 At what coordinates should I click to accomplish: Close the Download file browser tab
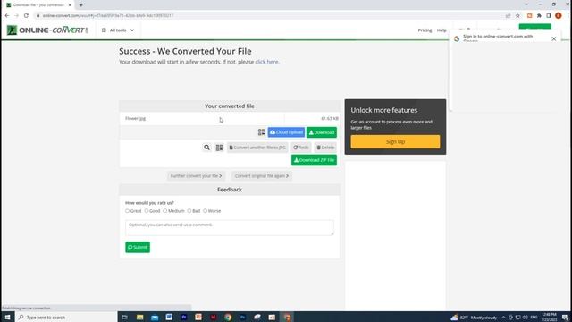70,5
